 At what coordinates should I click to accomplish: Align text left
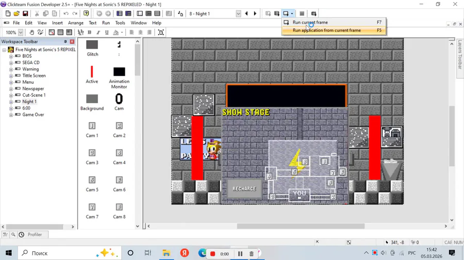[x=131, y=32]
